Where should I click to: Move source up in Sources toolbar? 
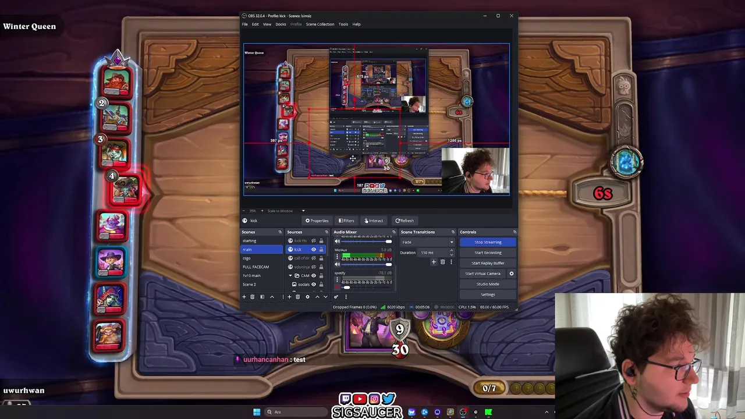coord(317,297)
